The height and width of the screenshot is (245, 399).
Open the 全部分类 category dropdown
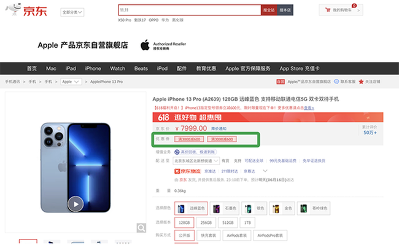(72, 12)
